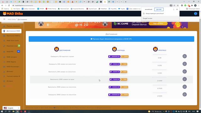Click the Shiba icon beside 'Достижение' header

coord(57,49)
